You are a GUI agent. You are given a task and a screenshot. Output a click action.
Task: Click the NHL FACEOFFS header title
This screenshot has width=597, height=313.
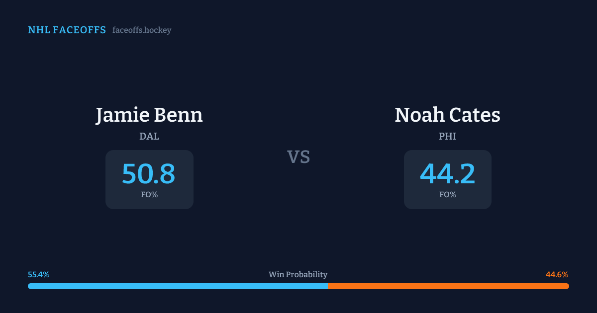[67, 30]
